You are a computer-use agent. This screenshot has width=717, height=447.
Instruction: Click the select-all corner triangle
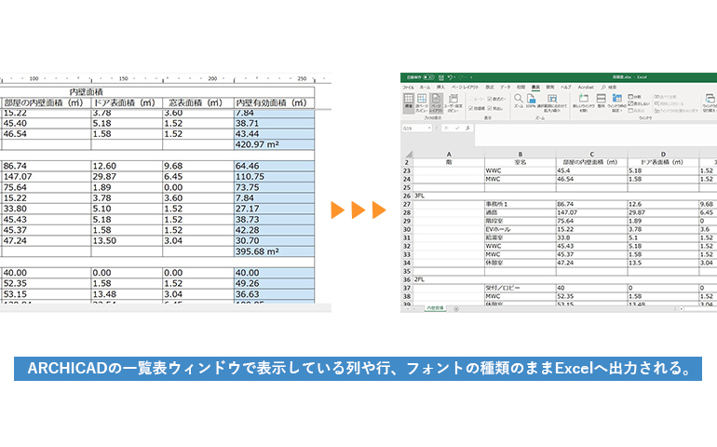(408, 155)
